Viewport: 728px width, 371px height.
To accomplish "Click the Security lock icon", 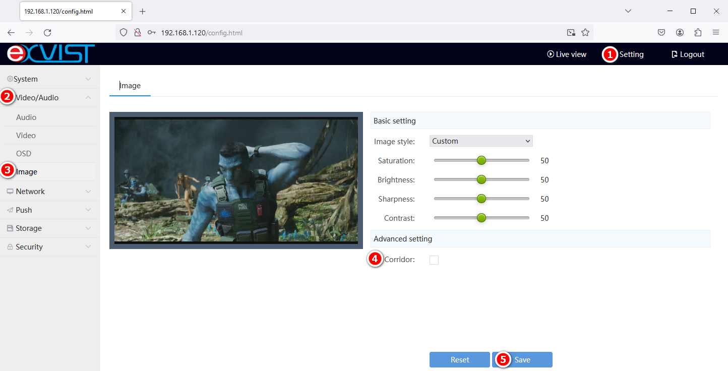I will [10, 247].
